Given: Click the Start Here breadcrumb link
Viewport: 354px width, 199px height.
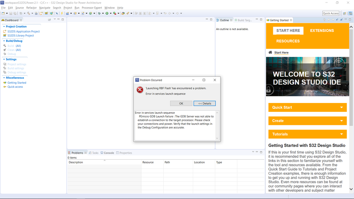Looking at the screenshot, I should (x=281, y=52).
